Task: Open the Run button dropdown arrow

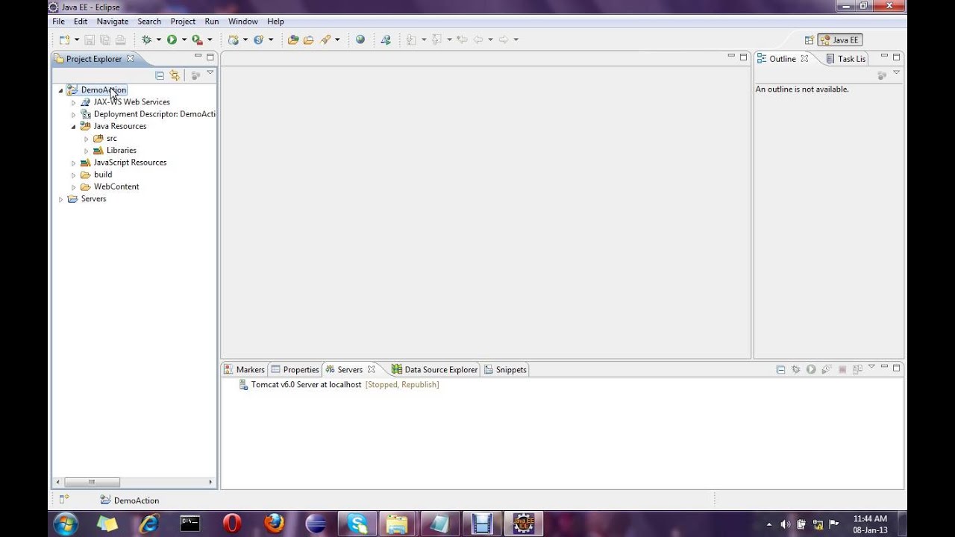Action: point(184,40)
